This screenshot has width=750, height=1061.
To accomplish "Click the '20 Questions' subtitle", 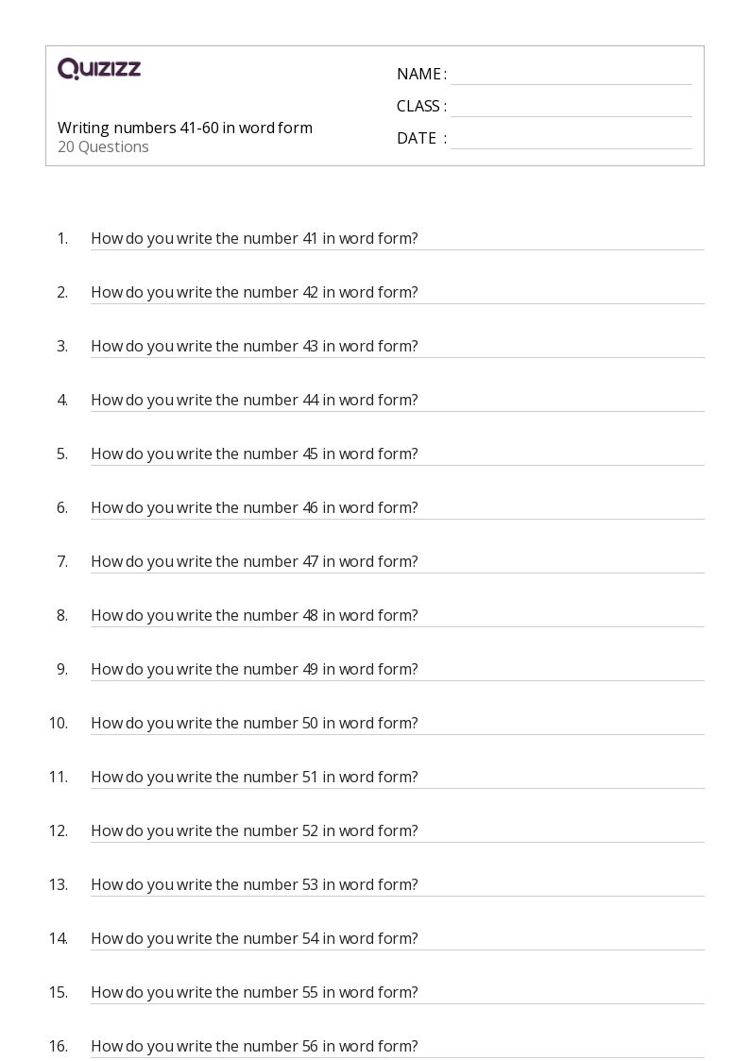I will click(x=103, y=146).
